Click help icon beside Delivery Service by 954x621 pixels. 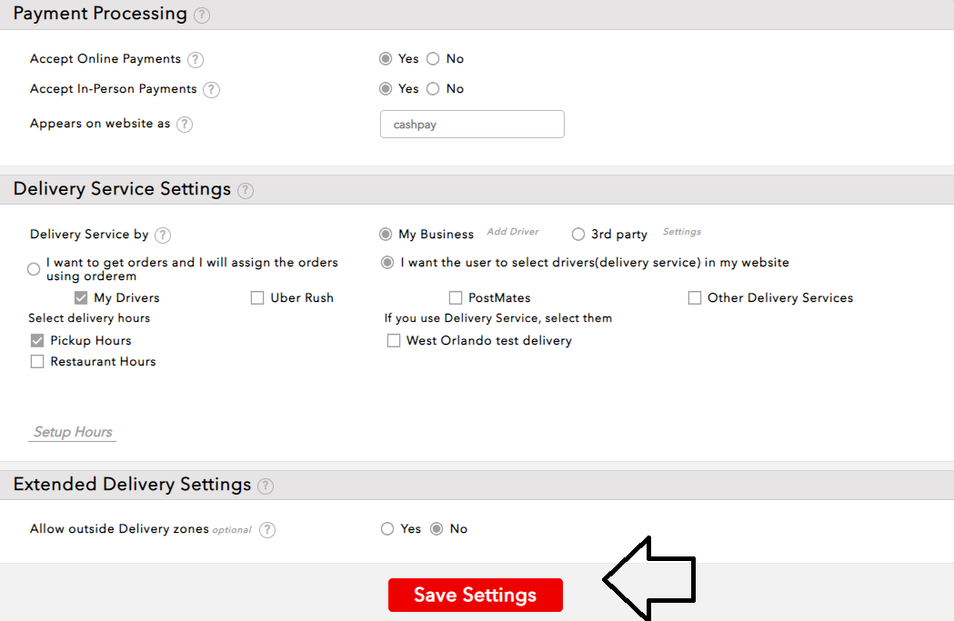click(x=163, y=235)
